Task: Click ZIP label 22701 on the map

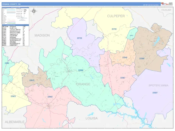Action: point(114,29)
